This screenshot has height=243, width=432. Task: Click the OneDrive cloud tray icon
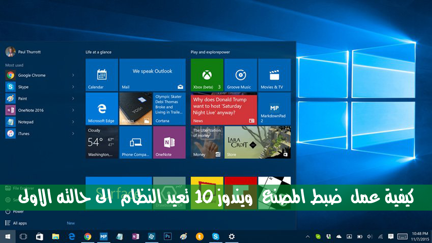339,237
